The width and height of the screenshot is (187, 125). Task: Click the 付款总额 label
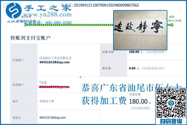(x=135, y=94)
